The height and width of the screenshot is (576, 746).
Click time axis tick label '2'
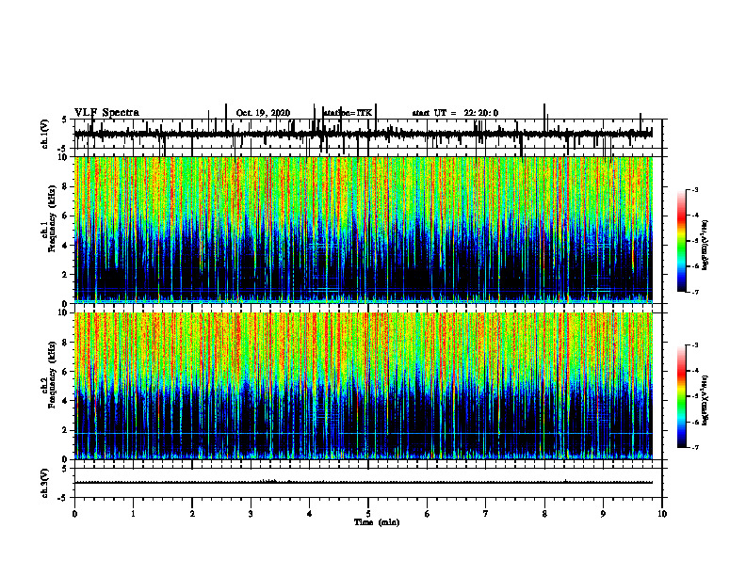192,514
